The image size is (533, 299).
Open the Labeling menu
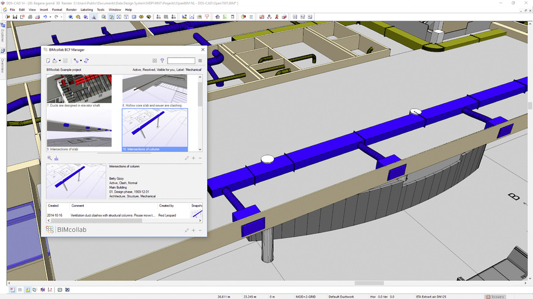point(88,10)
